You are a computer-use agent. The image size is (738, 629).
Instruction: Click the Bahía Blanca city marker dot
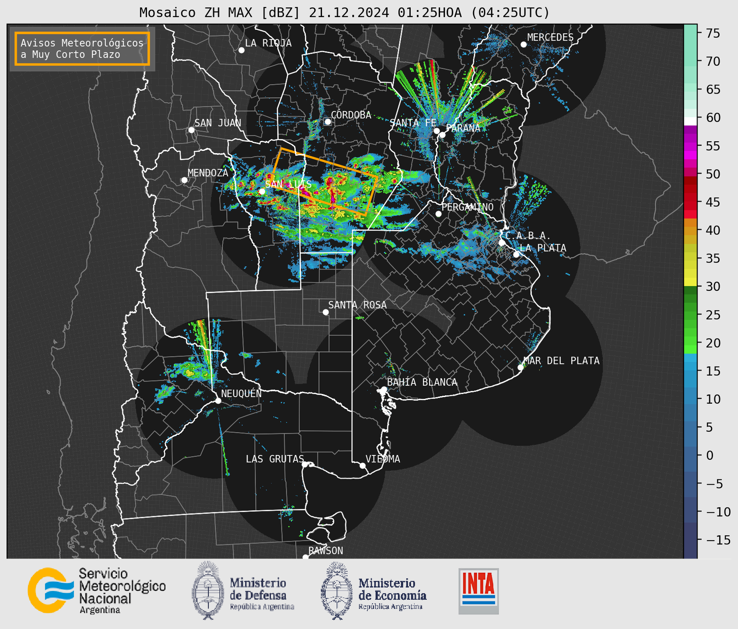[384, 389]
